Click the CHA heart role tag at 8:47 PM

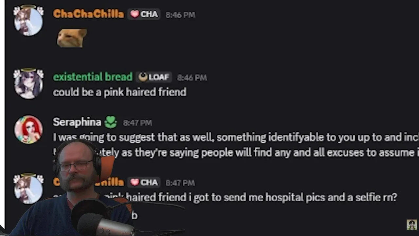144,182
